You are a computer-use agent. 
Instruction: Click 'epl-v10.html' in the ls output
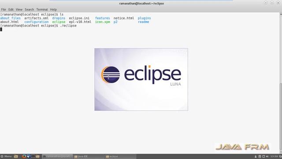(80, 22)
